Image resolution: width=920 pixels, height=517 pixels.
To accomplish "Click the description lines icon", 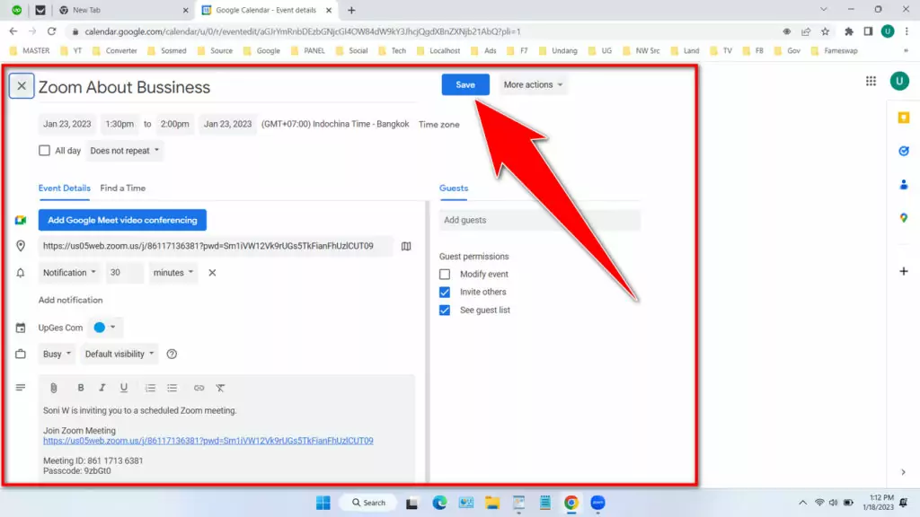I will point(21,388).
